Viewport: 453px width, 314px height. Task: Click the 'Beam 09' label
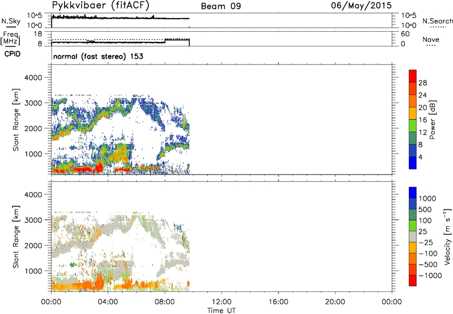(221, 6)
